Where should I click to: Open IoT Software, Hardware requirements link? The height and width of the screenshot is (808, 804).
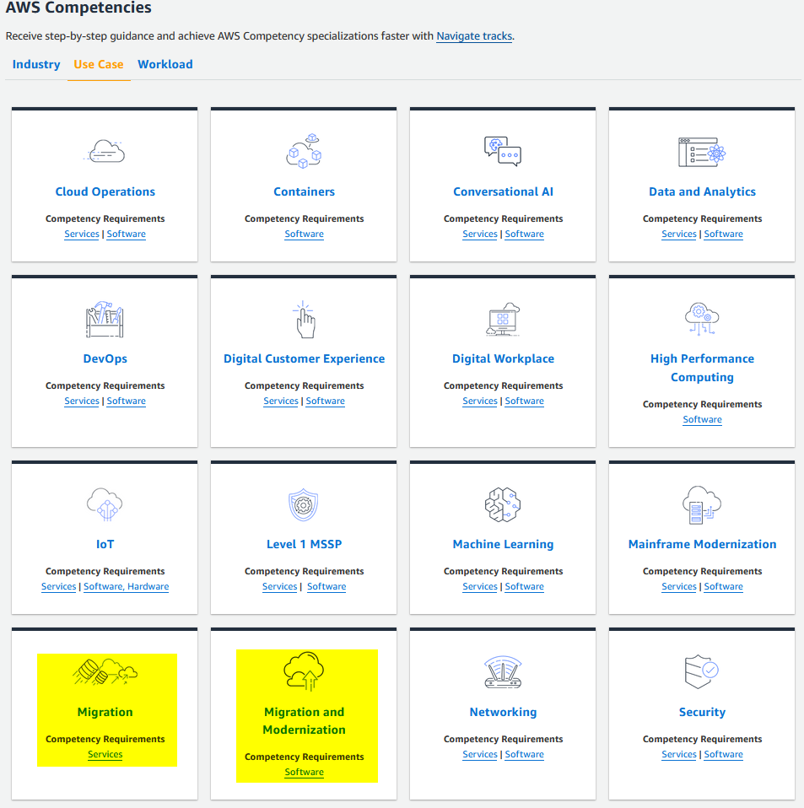click(x=127, y=586)
